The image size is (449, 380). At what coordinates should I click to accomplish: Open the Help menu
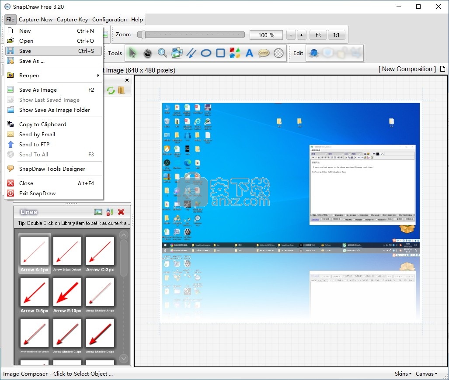(137, 20)
